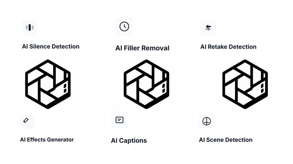Open the AI Filler Removal heading

click(142, 48)
